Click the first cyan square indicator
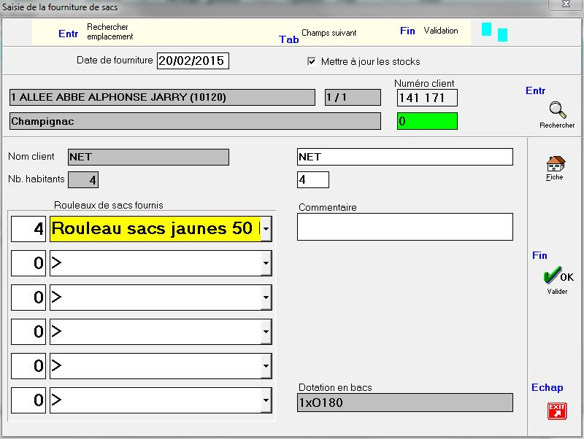Viewport: 584px width, 439px height. (486, 29)
